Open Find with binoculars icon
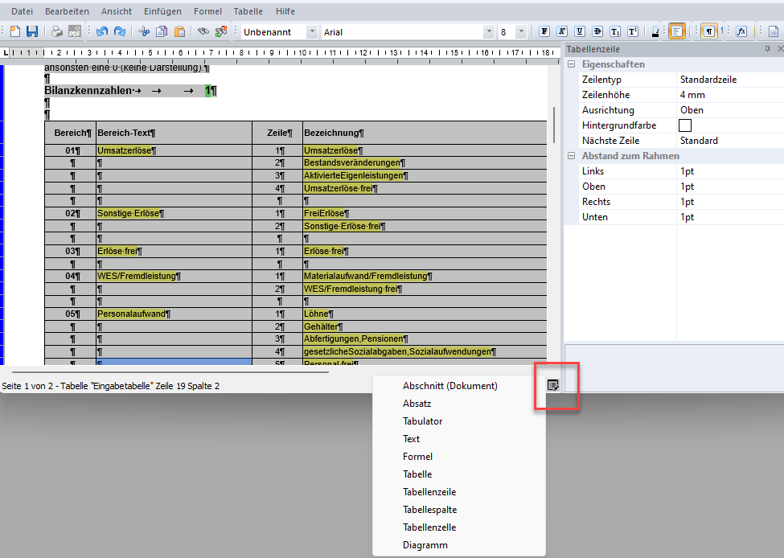784x558 pixels. click(203, 31)
